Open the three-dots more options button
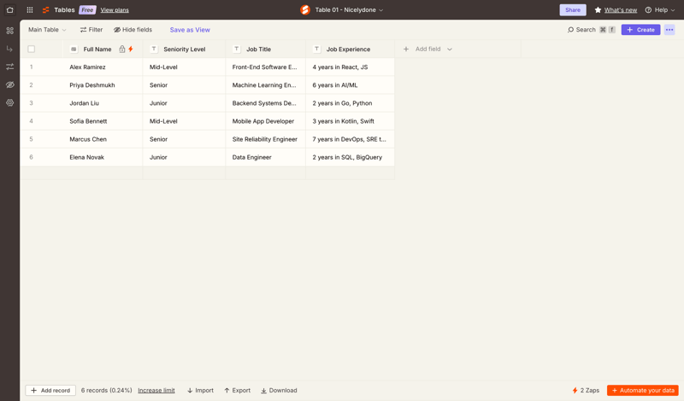The width and height of the screenshot is (684, 401). pyautogui.click(x=669, y=30)
